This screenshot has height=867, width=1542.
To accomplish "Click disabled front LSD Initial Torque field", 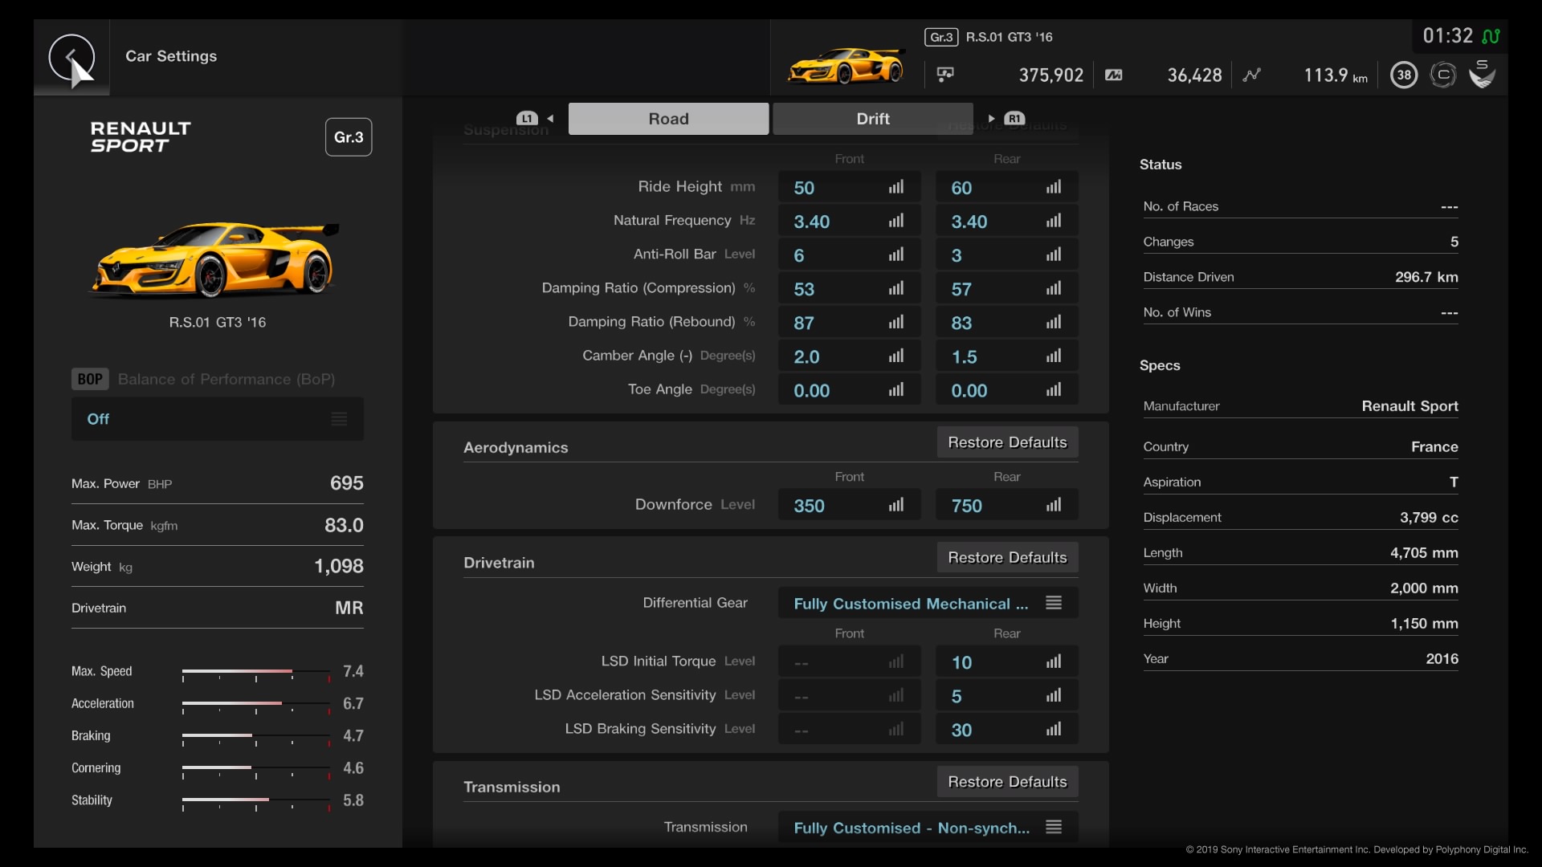I will (849, 662).
